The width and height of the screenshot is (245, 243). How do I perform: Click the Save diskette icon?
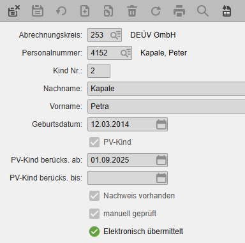coord(38,11)
